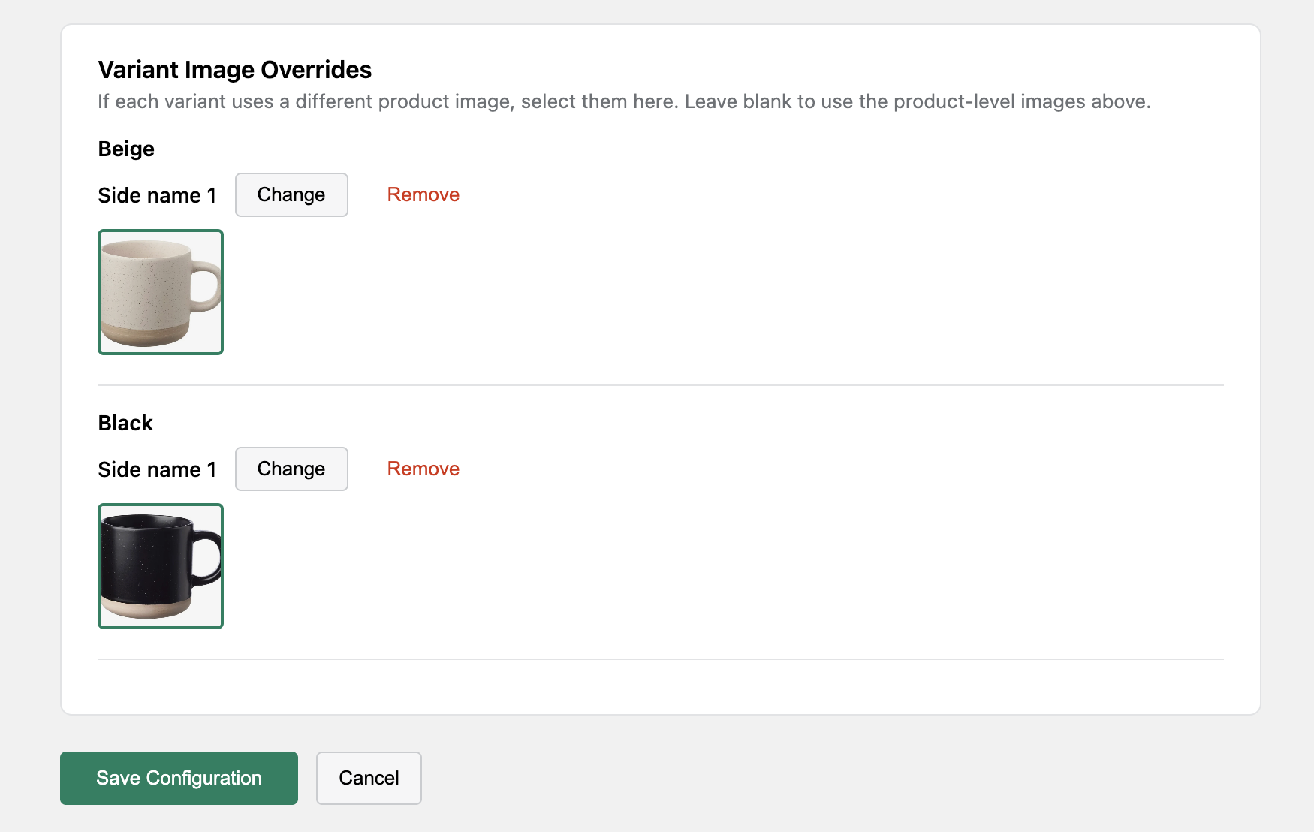The height and width of the screenshot is (832, 1314).
Task: Click the Black variant label
Action: point(125,423)
